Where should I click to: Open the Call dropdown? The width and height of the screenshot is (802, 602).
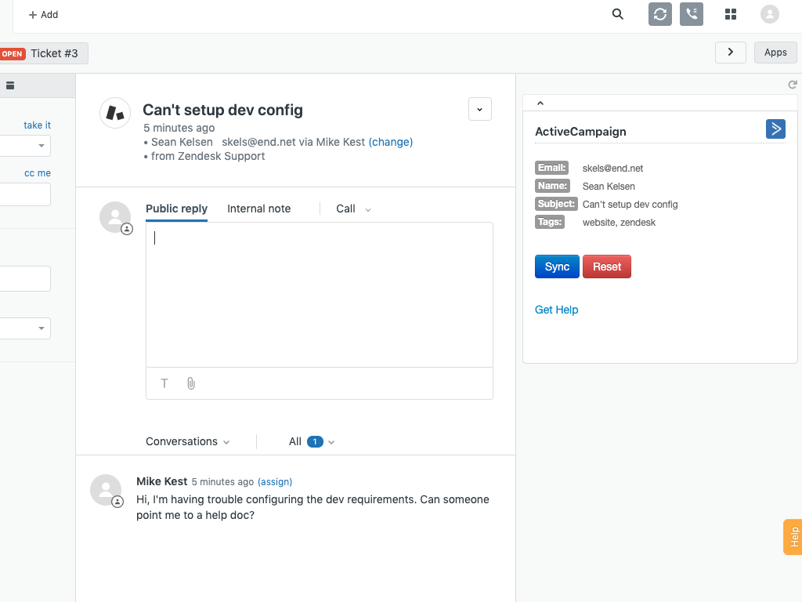click(353, 209)
